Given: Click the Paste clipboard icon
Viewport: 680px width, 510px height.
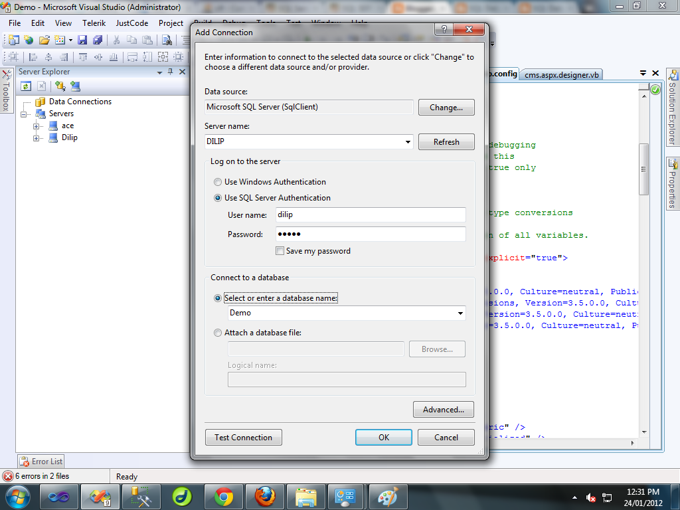Looking at the screenshot, I should tap(147, 41).
